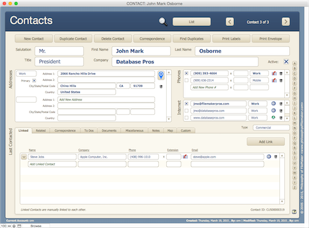Switch to the Custom tab

[x=185, y=130]
